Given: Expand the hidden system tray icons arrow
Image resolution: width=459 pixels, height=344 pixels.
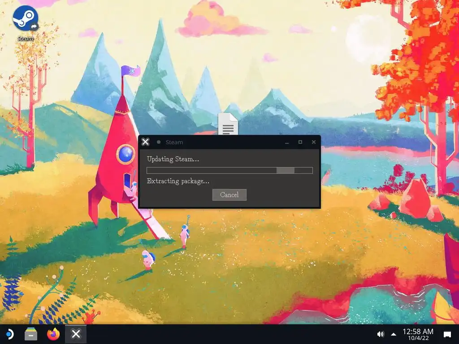Looking at the screenshot, I should click(394, 334).
